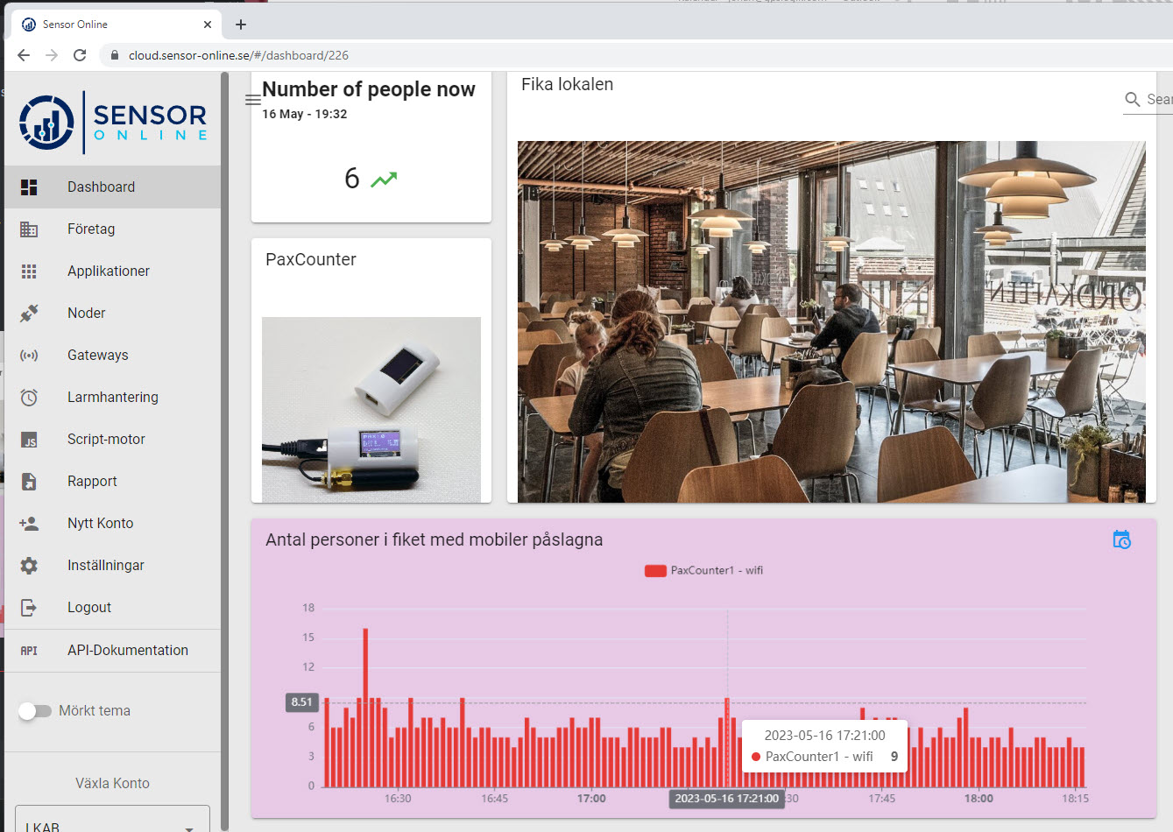Click the Växla Konto link

pyautogui.click(x=111, y=783)
